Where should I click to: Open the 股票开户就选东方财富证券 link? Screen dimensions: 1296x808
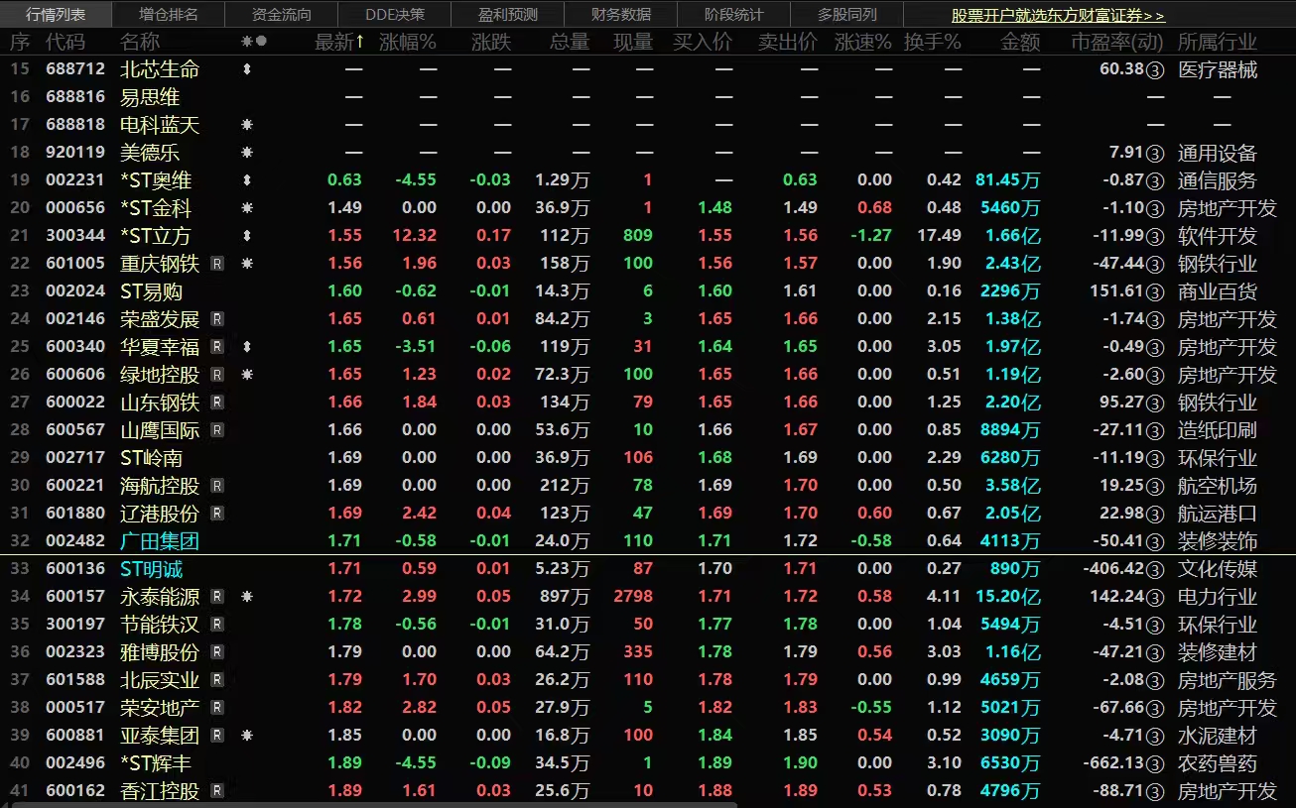(1058, 16)
